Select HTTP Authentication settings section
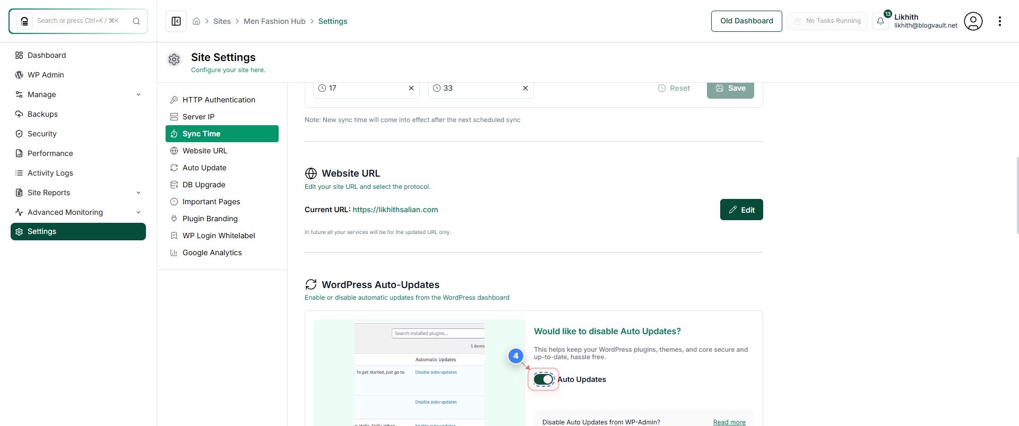1019x426 pixels. [222, 100]
